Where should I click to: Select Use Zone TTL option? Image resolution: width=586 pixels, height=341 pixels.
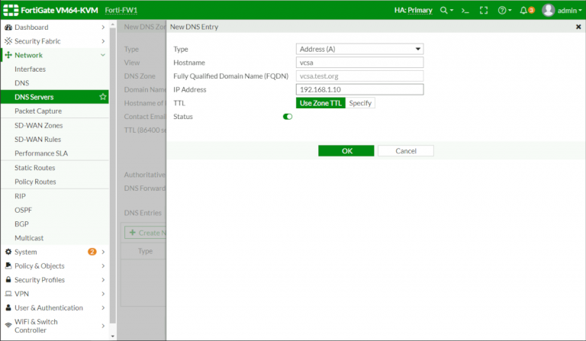coord(321,103)
